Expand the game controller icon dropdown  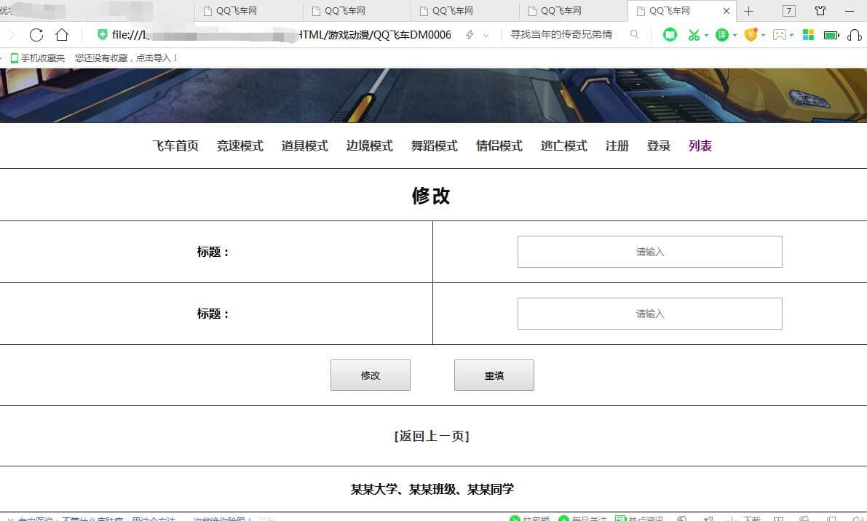click(x=792, y=35)
